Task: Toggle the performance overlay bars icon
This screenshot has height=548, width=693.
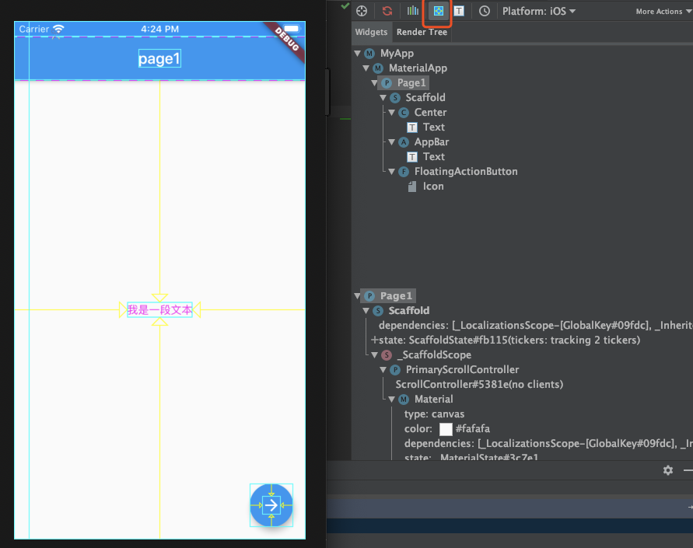Action: tap(413, 11)
